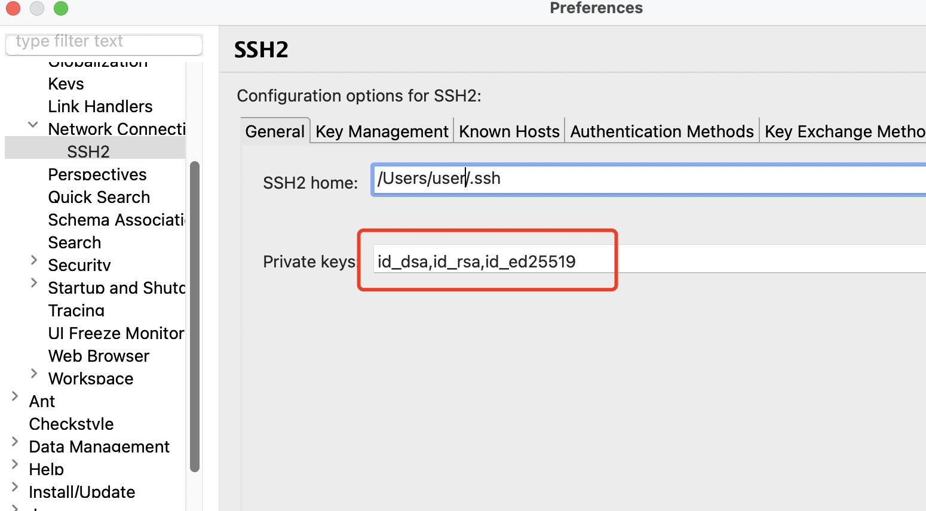This screenshot has height=511, width=926.
Task: Open the Perspectives preference page
Action: click(97, 174)
